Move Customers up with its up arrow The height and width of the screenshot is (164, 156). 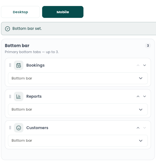point(138,128)
